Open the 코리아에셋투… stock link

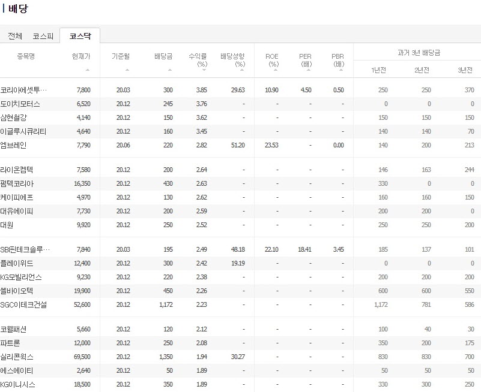pos(23,90)
